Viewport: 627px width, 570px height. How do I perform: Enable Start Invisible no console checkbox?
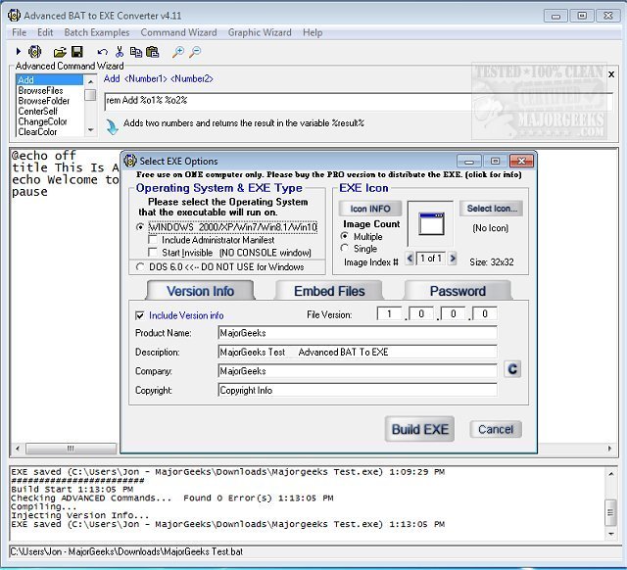point(153,253)
